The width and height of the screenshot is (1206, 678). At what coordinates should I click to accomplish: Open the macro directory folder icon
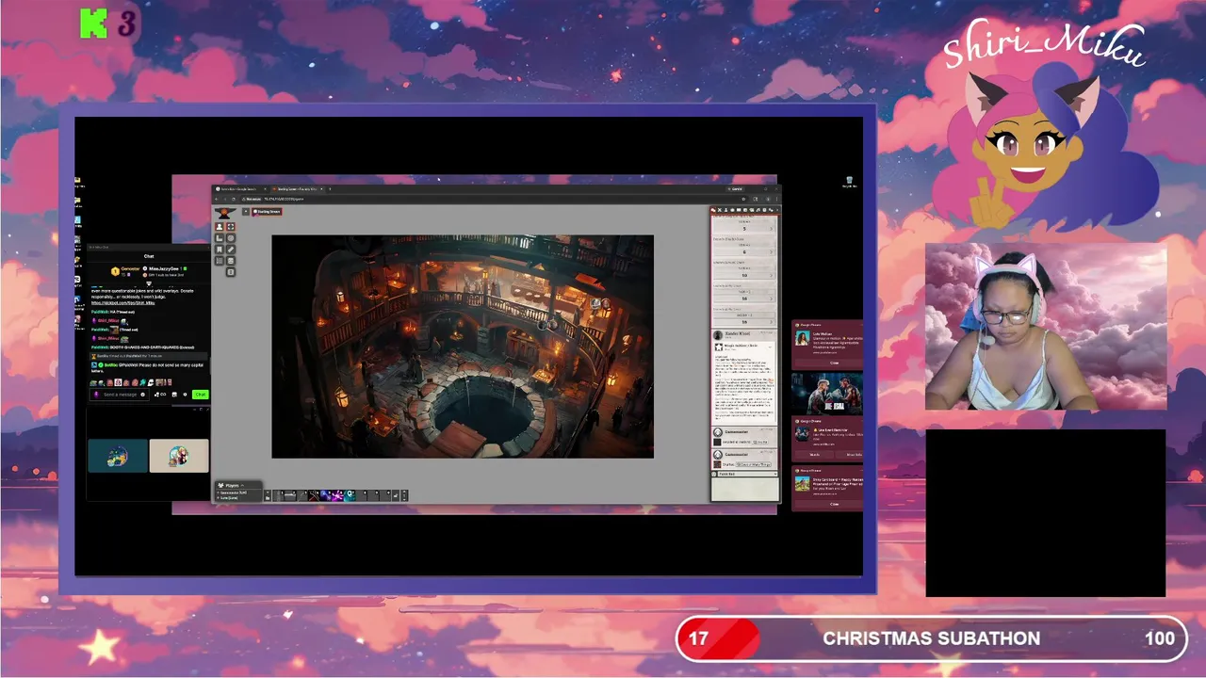[268, 498]
